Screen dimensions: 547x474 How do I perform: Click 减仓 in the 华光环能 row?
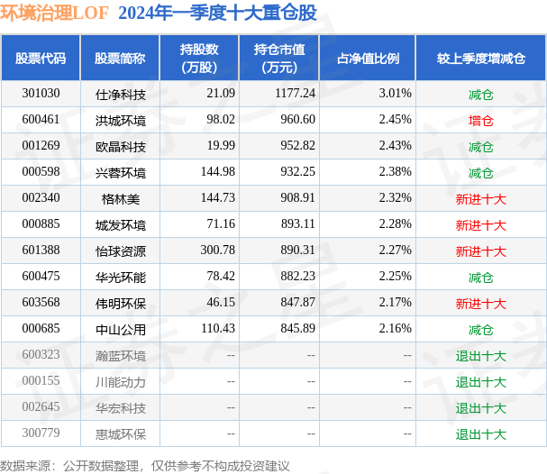click(480, 278)
